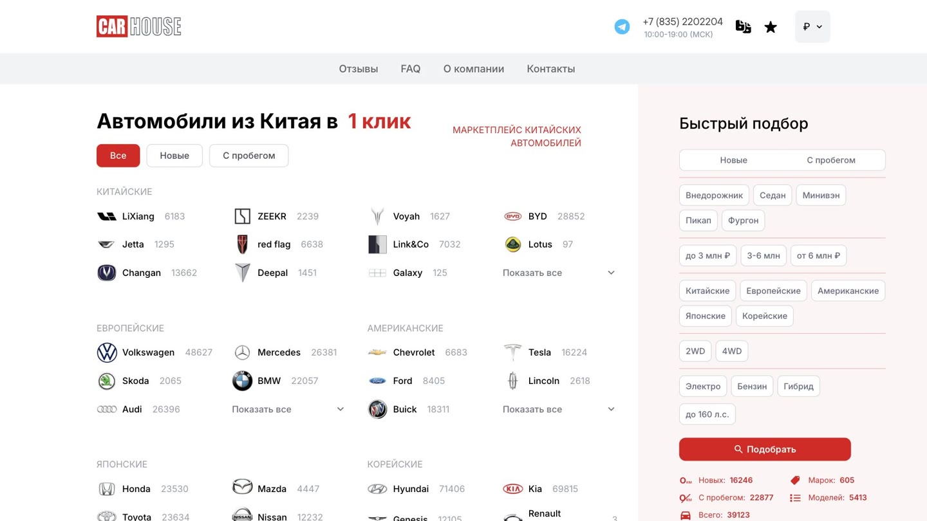The height and width of the screenshot is (521, 927).
Task: Select the Новые button under the heading
Action: pyautogui.click(x=174, y=156)
